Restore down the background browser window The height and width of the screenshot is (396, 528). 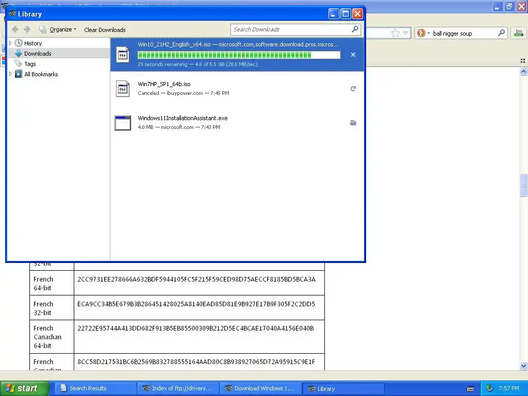[x=509, y=6]
